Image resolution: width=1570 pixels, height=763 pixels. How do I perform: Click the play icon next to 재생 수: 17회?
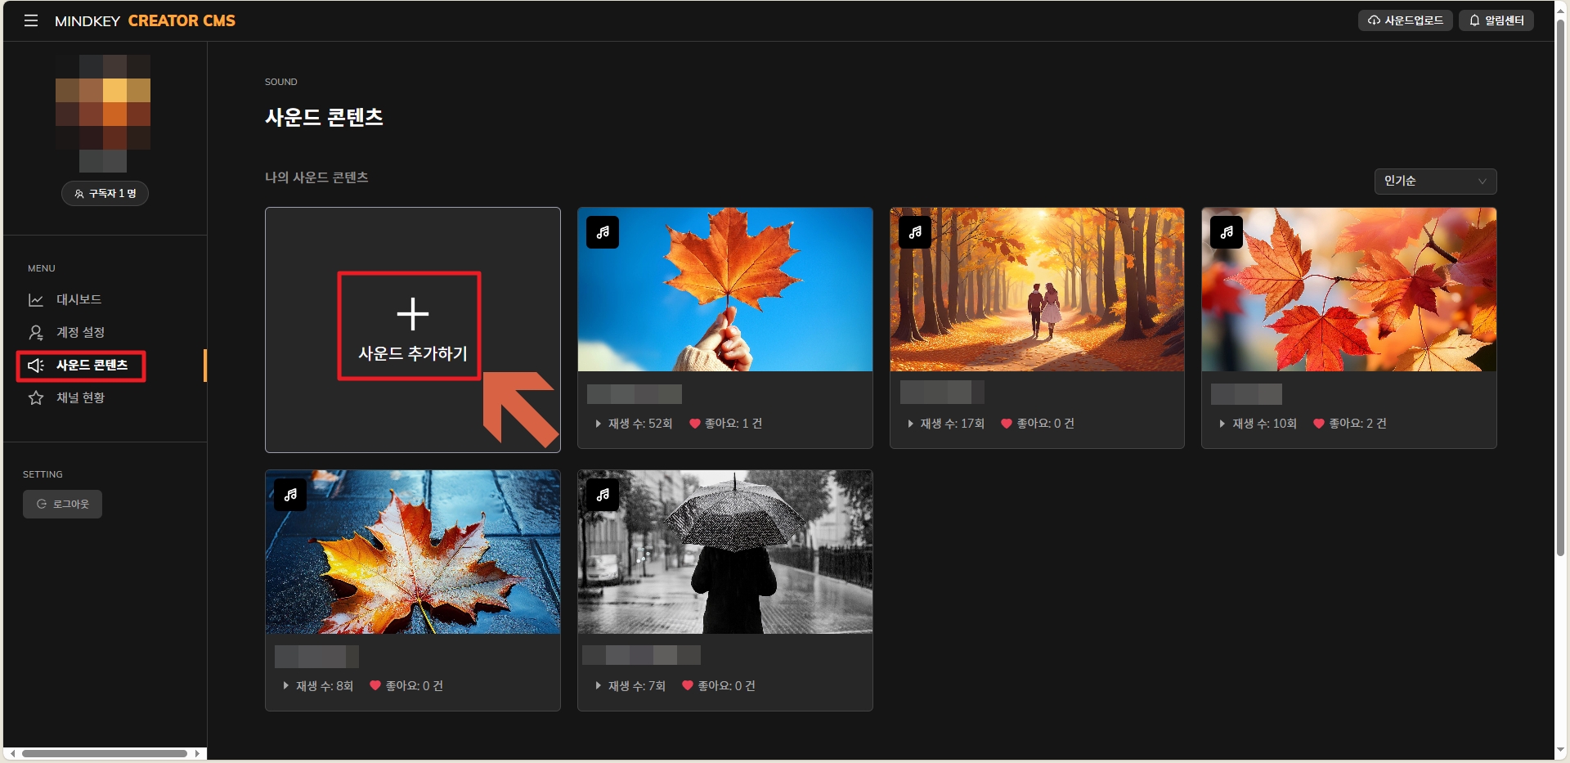(x=910, y=424)
